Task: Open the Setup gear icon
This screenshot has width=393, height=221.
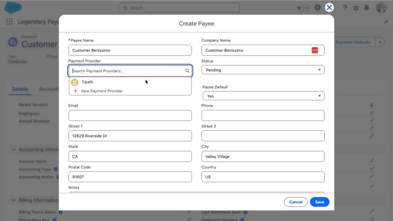Action: tap(356, 8)
